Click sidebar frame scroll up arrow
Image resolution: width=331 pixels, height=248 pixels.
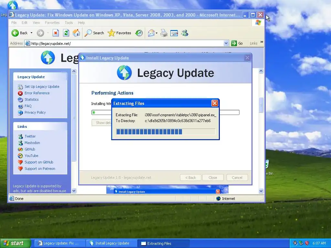click(74, 71)
